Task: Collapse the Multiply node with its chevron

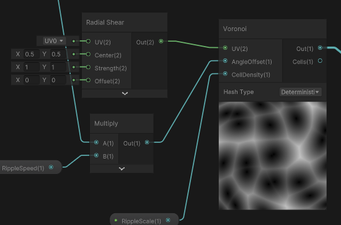Action: (x=122, y=168)
